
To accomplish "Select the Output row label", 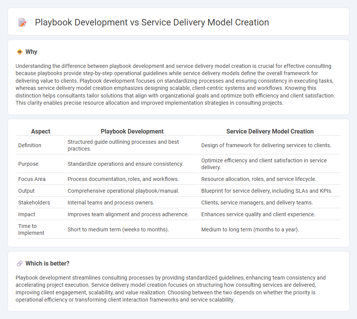I will click(x=27, y=191).
